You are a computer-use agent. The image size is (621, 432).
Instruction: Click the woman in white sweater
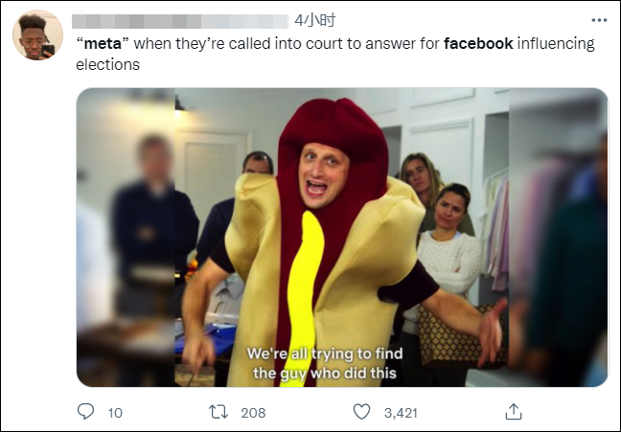click(x=450, y=259)
